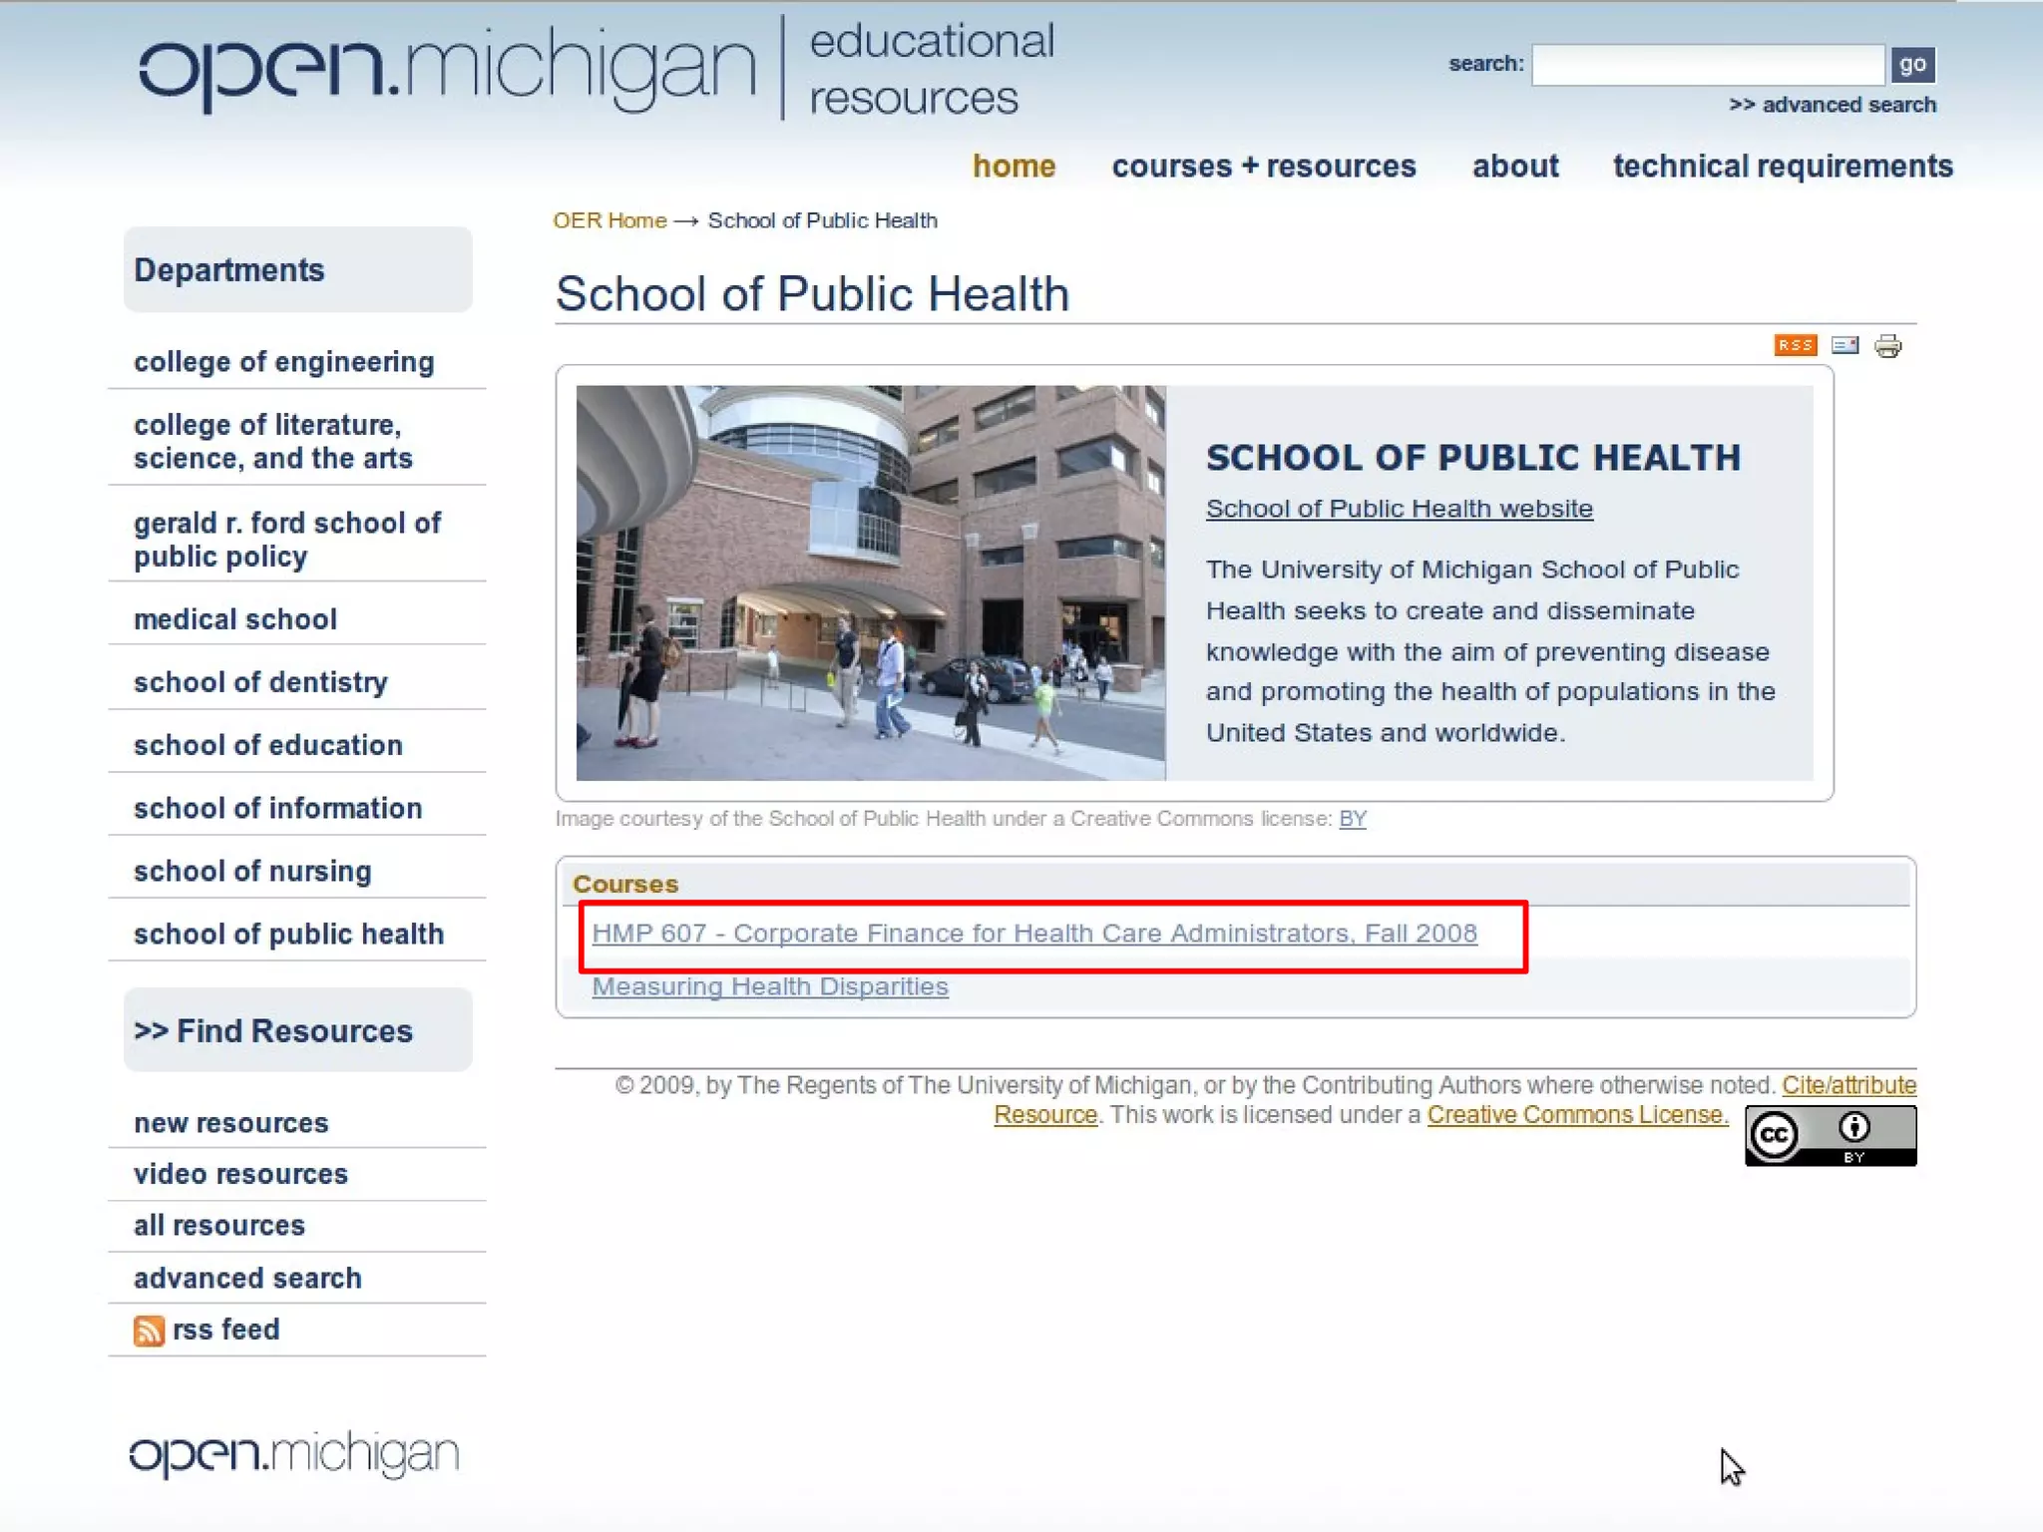Click the printer icon to print page
The image size is (2043, 1532).
1888,346
